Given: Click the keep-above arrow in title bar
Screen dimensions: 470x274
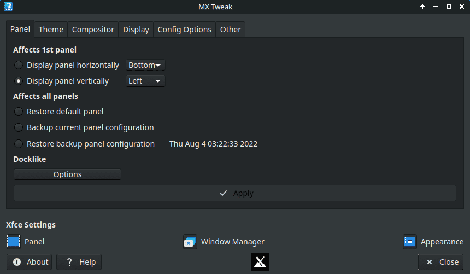Looking at the screenshot, I should click(422, 7).
